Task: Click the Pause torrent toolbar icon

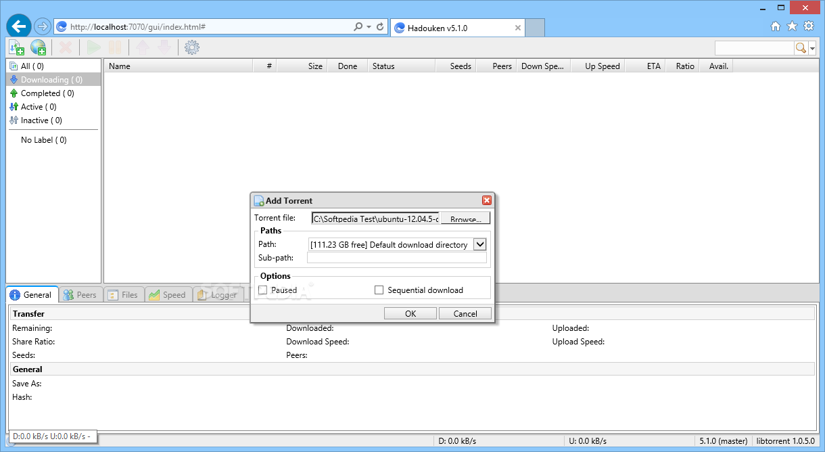Action: [116, 47]
